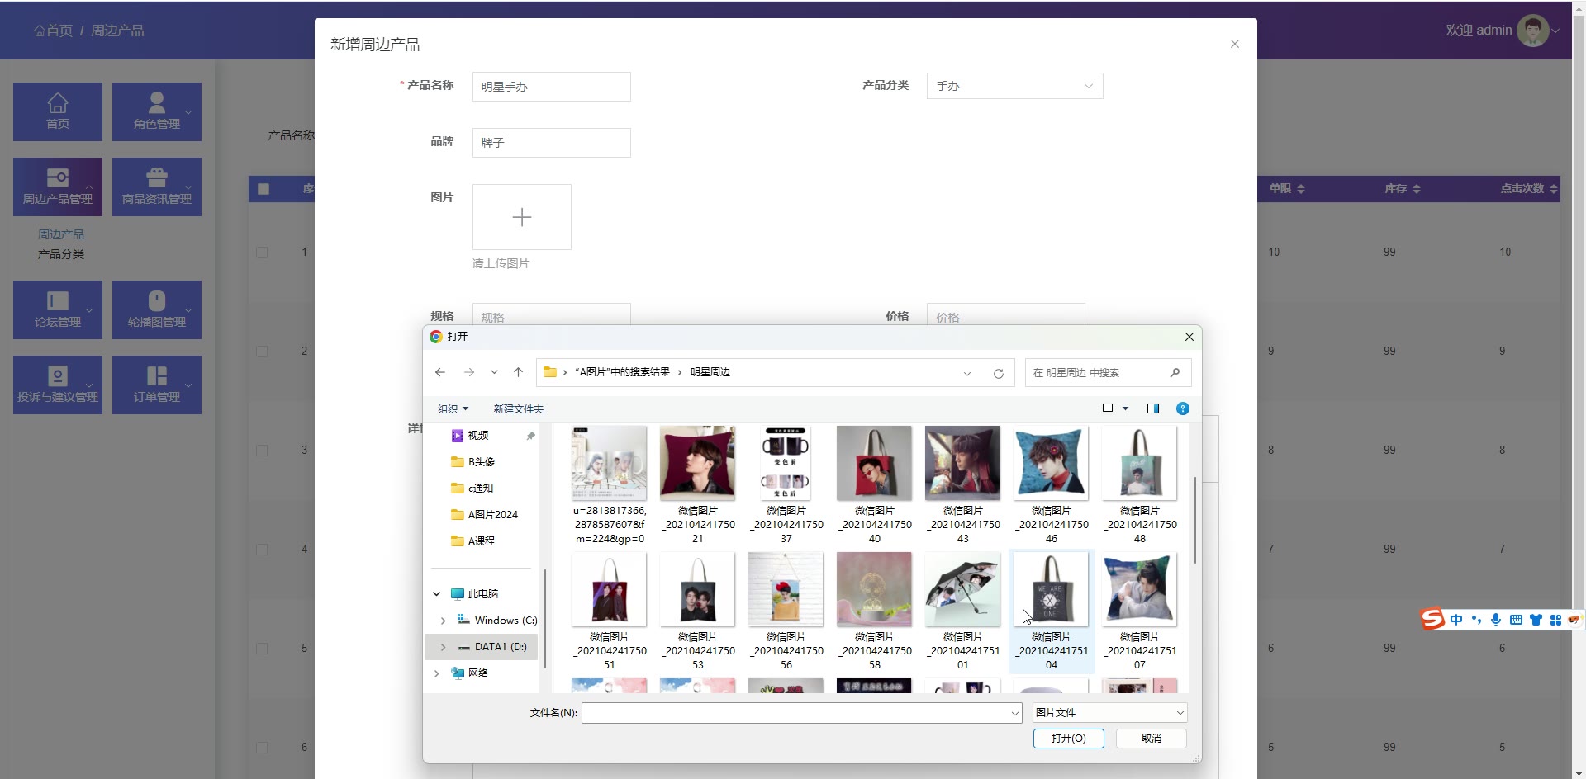Check the checkbox for row 4
The width and height of the screenshot is (1586, 779).
262,550
